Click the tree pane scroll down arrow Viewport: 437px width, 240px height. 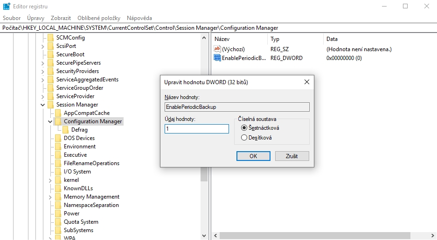[204, 236]
